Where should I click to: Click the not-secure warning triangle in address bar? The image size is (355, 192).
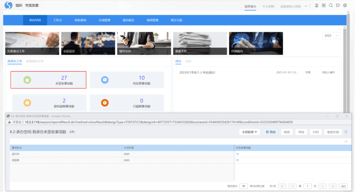[10, 122]
